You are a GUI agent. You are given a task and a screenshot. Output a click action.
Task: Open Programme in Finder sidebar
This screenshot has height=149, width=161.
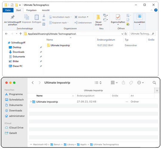coord(14,94)
